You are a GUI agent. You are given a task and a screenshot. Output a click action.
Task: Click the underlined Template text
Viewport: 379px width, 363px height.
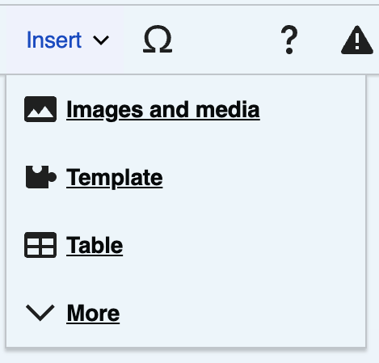115,178
